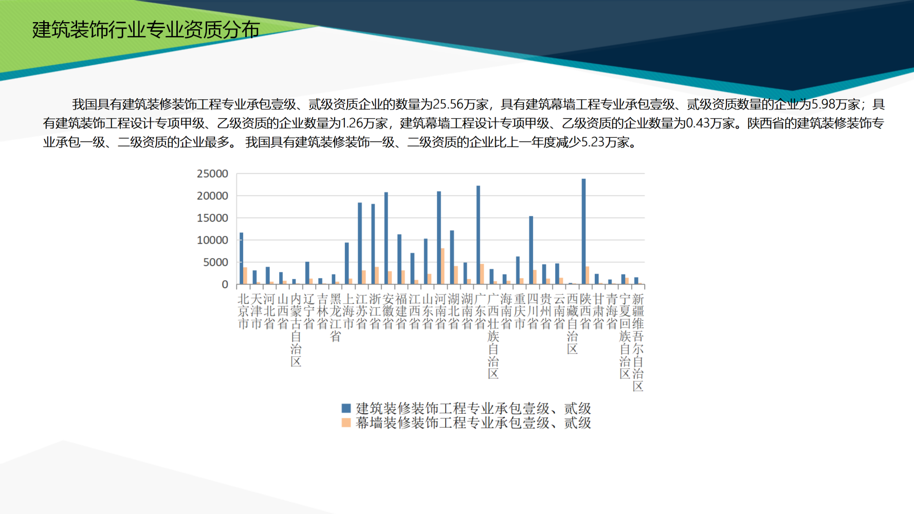This screenshot has width=914, height=514.
Task: Click the figure 1.26万家 in the paragraph
Action: 364,123
